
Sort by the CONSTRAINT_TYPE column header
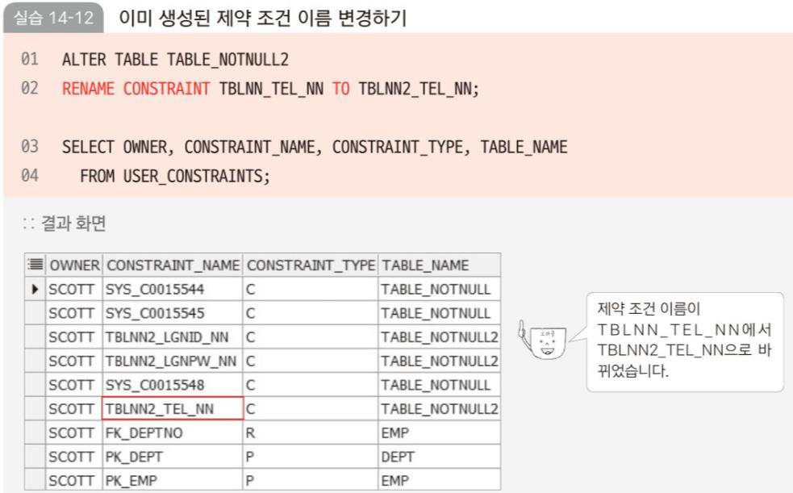(x=311, y=265)
